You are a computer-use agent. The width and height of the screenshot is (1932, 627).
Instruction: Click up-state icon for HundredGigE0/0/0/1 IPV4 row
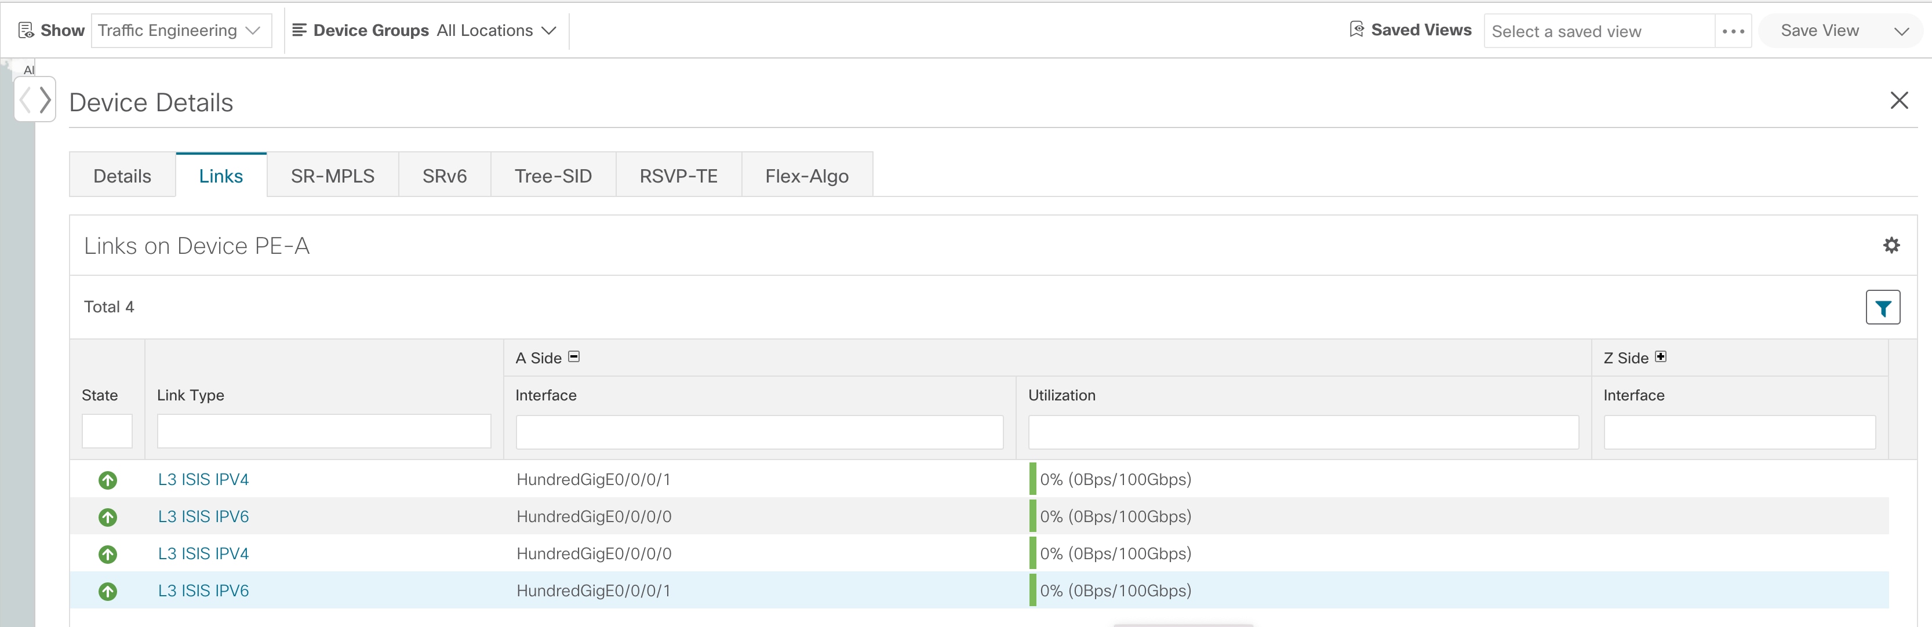tap(108, 480)
